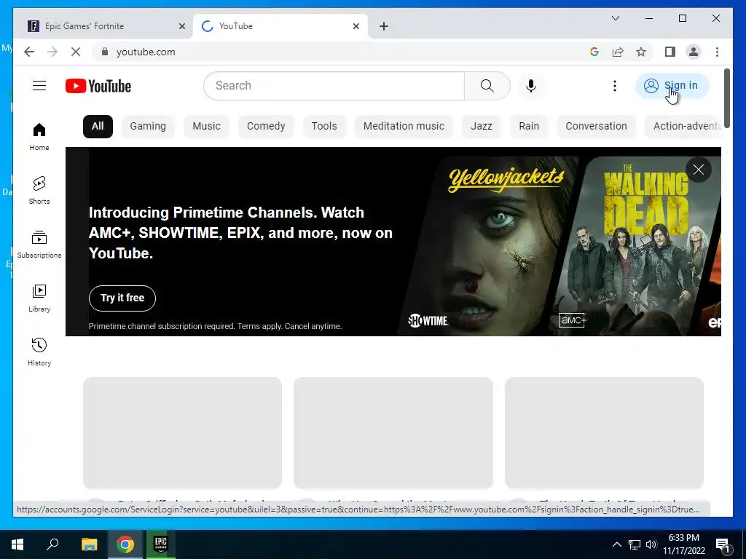Click the magnifier search button
Screen dimensions: 746x559
pos(487,86)
